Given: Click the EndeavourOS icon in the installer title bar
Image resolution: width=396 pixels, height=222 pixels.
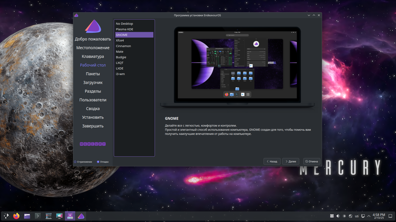Looking at the screenshot, I should pyautogui.click(x=76, y=15).
